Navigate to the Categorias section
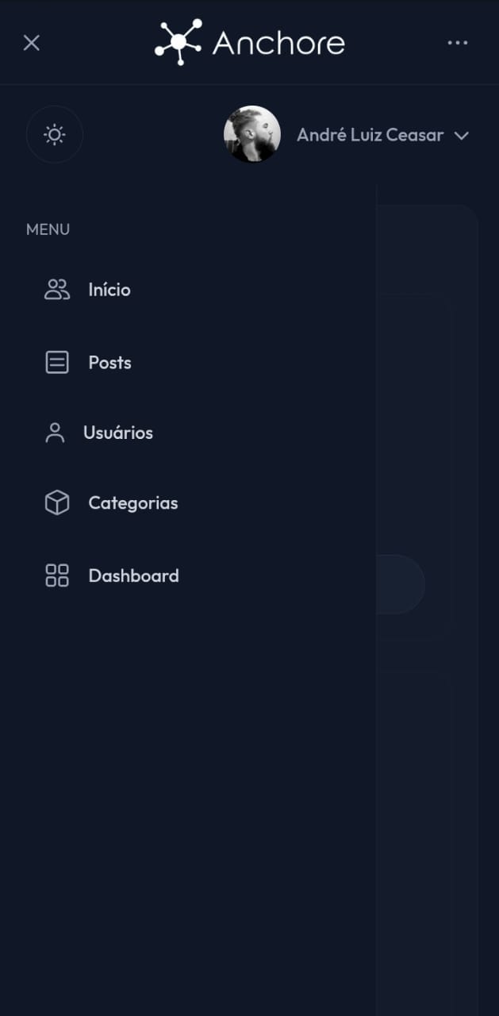 click(x=133, y=503)
